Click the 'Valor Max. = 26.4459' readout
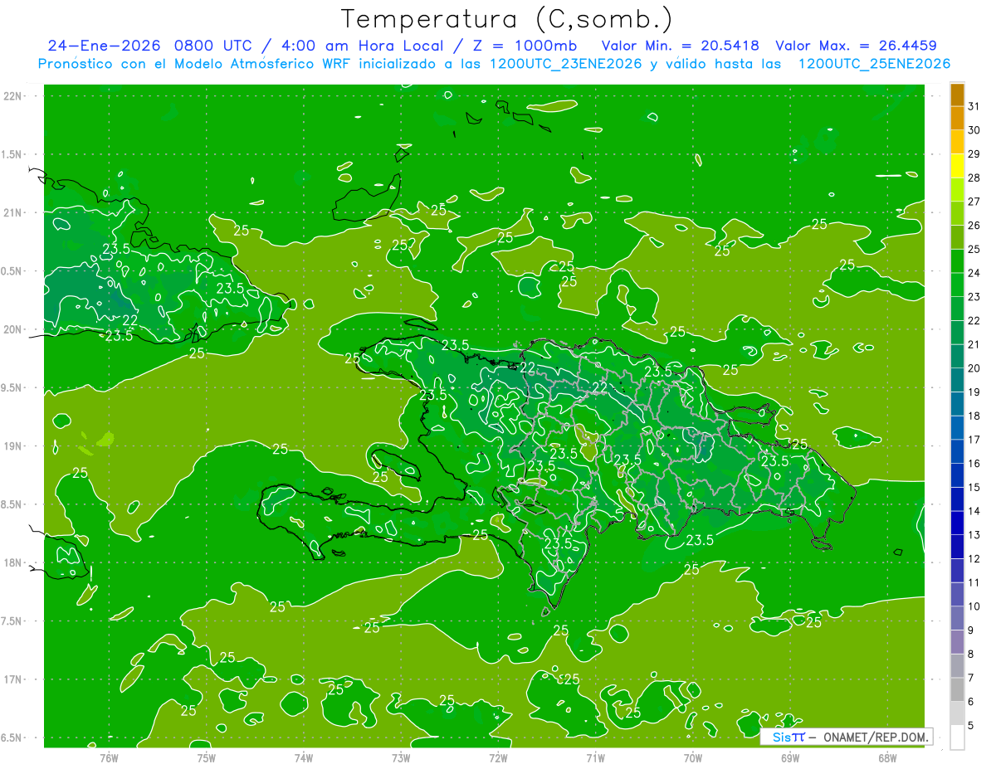Image resolution: width=996 pixels, height=769 pixels. 857,46
